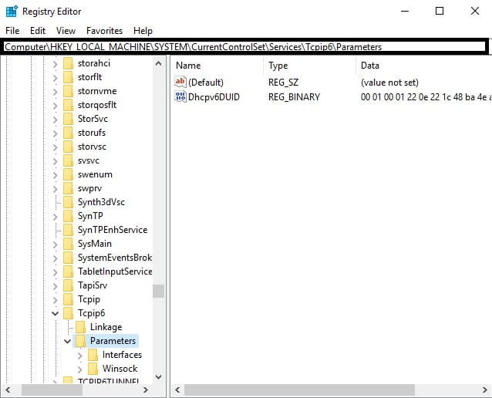492x398 pixels.
Task: Click the Dhcpv6DUID binary value icon
Action: coord(180,96)
